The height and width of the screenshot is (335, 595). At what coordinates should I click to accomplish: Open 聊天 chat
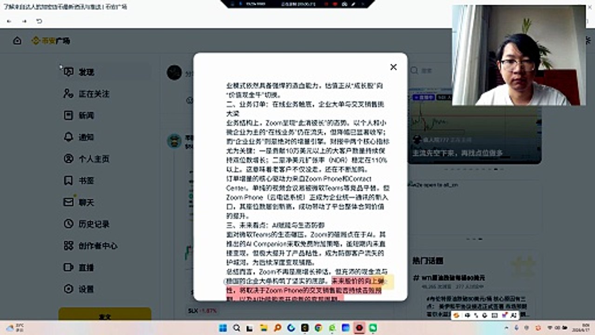coord(105,202)
